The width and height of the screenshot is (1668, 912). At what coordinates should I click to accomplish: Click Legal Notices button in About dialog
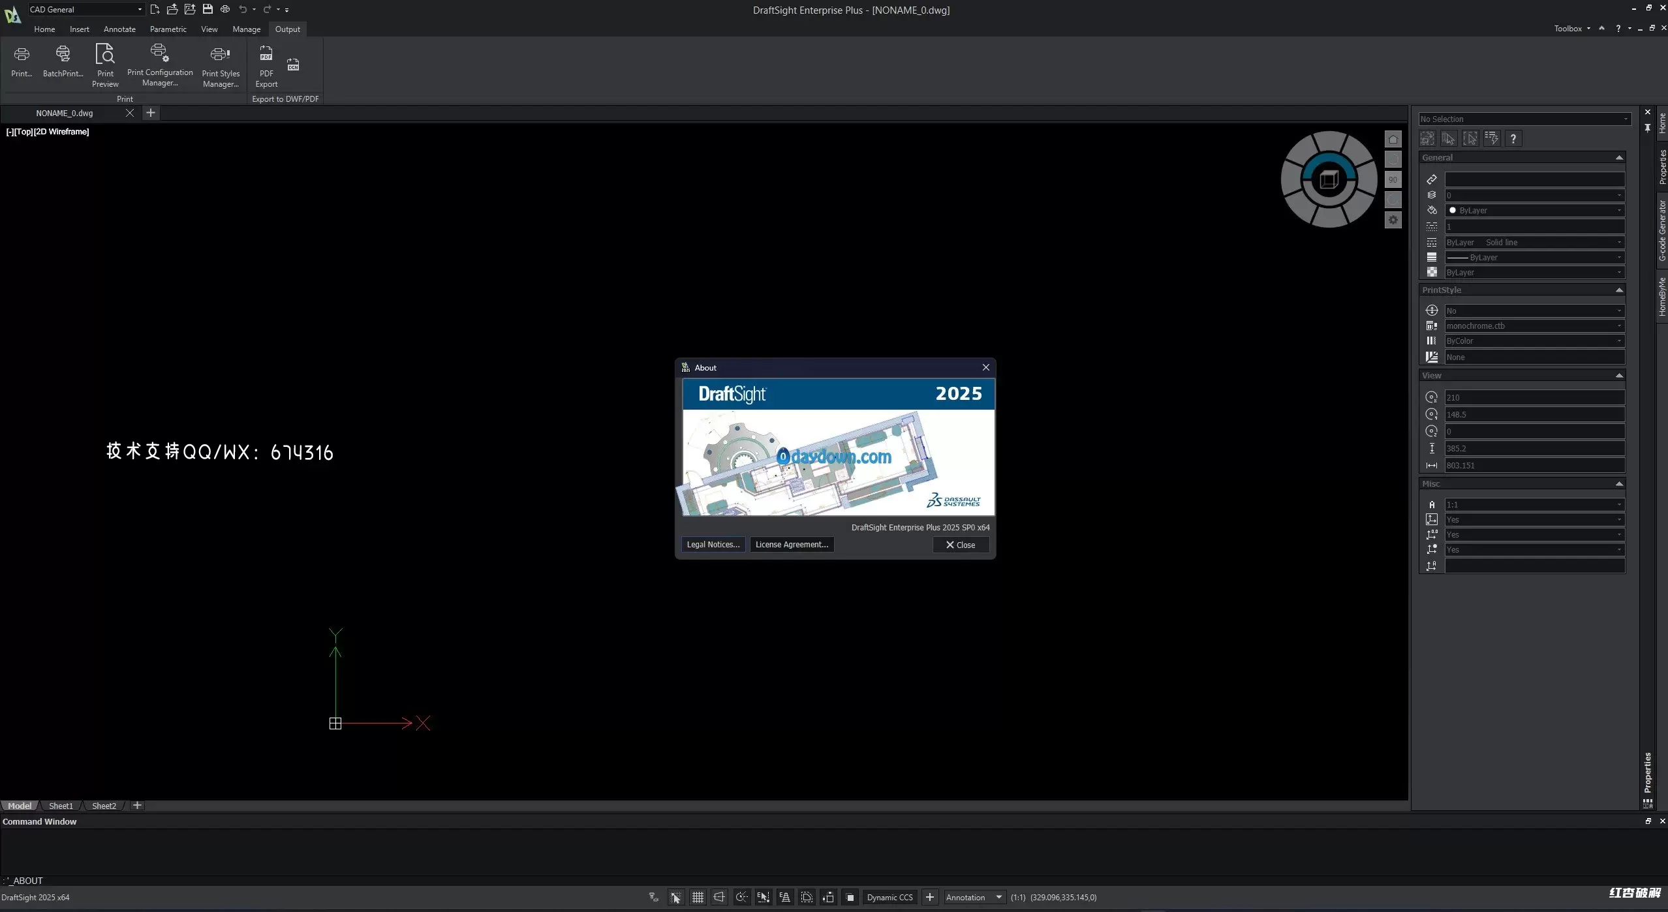click(713, 544)
